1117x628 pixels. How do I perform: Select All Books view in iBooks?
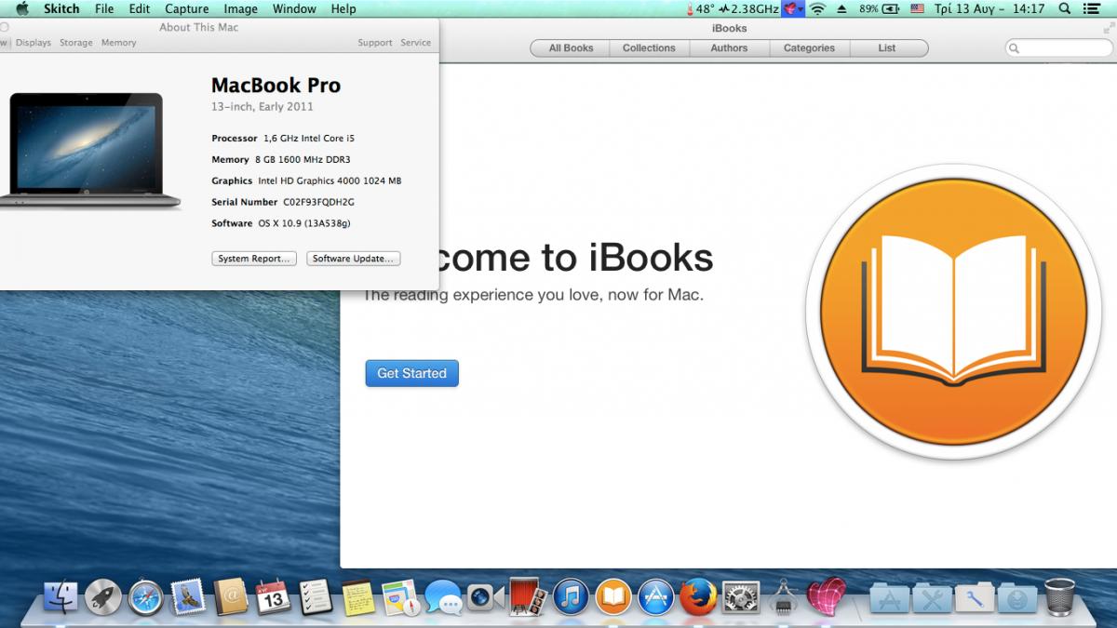pos(571,47)
